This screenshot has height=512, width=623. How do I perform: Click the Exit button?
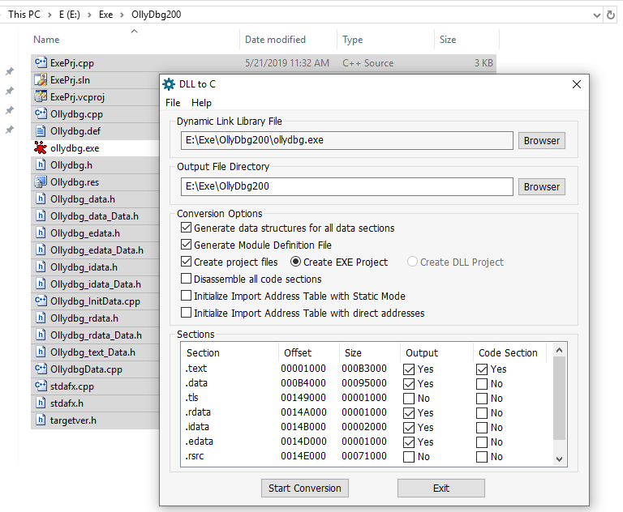(441, 488)
